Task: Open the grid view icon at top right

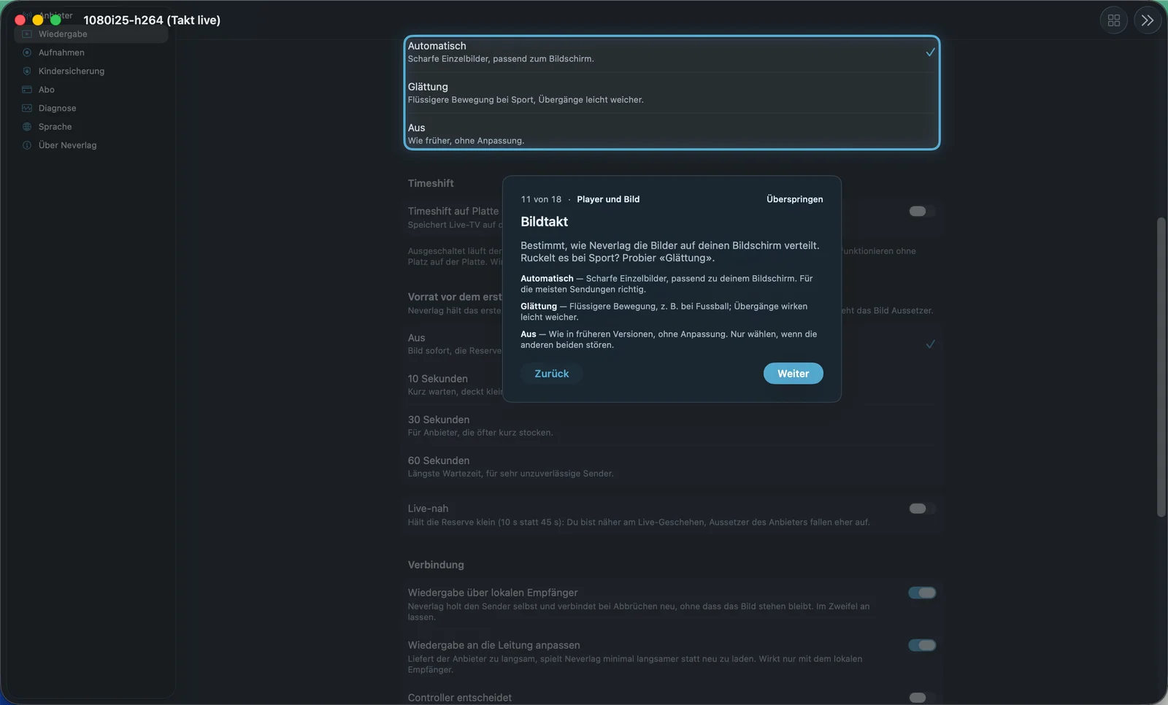Action: [x=1114, y=20]
